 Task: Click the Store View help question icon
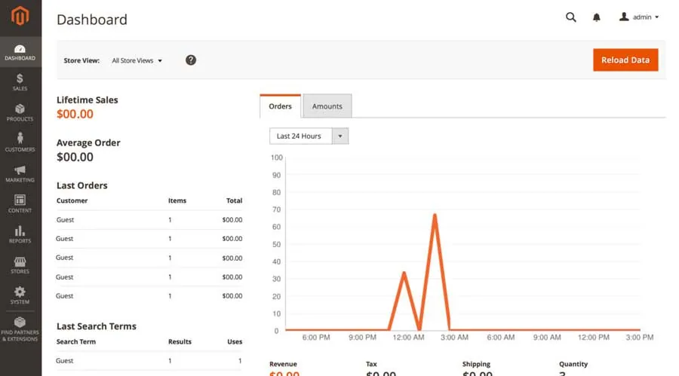pyautogui.click(x=191, y=60)
